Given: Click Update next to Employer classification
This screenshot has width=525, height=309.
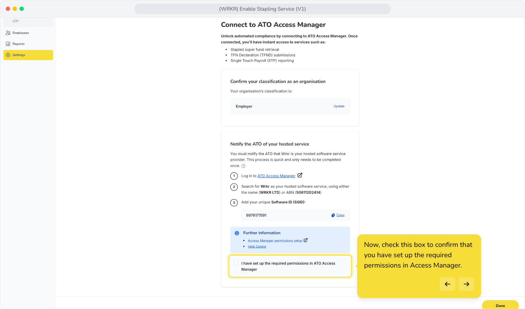Looking at the screenshot, I should point(339,106).
